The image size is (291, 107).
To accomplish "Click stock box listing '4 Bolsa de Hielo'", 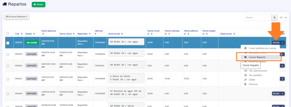I will coord(126,78).
